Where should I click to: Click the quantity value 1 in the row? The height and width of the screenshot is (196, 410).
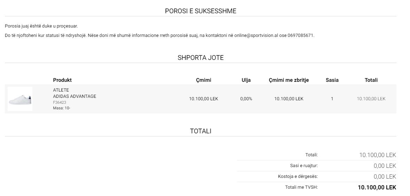coord(332,99)
